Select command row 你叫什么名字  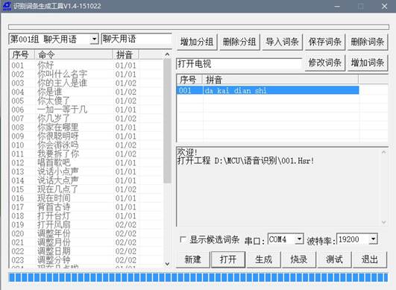coord(86,75)
